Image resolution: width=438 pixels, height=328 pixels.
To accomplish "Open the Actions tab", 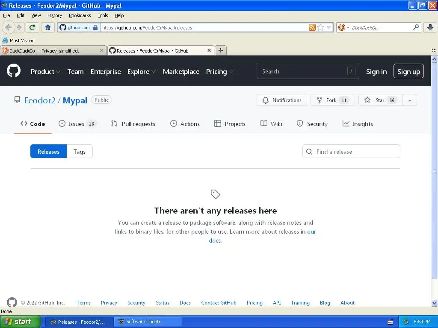I will pos(185,124).
